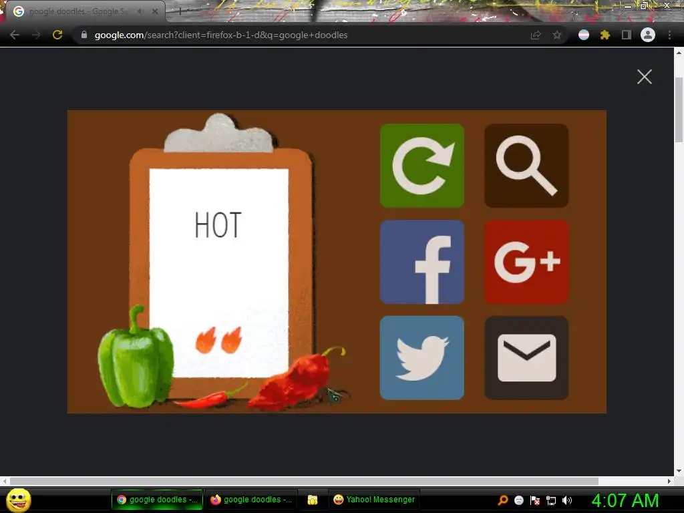
Task: Open a new tab with plus button
Action: click(x=180, y=12)
